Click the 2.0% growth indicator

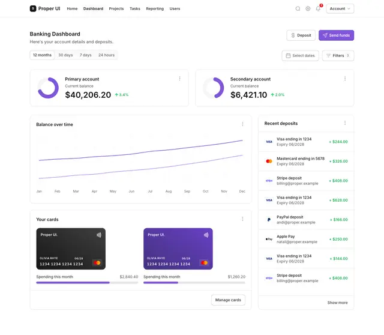click(277, 95)
